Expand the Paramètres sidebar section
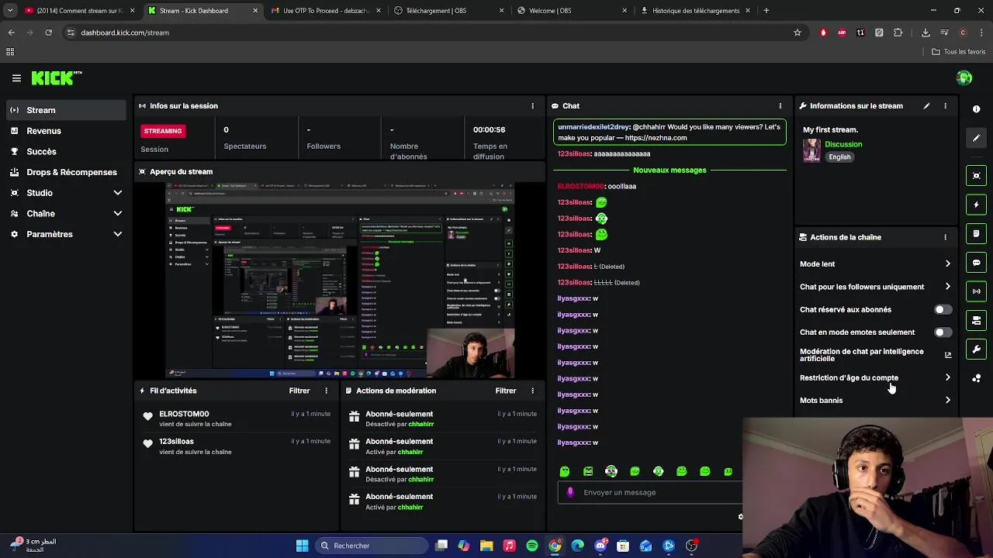Viewport: 993px width, 558px height. click(x=66, y=234)
